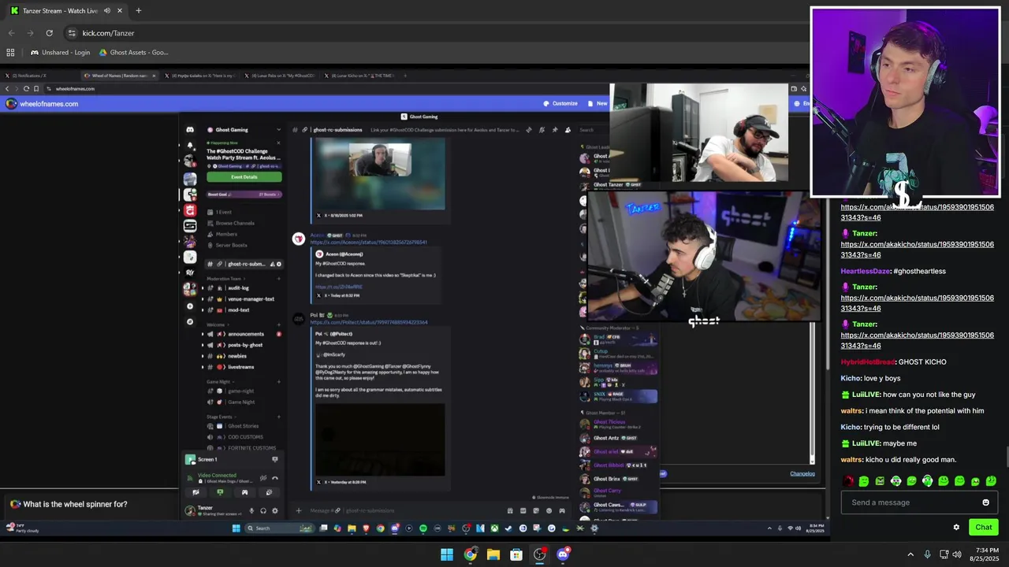Image resolution: width=1009 pixels, height=567 pixels.
Task: Open the mod-text channel
Action: tap(236, 310)
